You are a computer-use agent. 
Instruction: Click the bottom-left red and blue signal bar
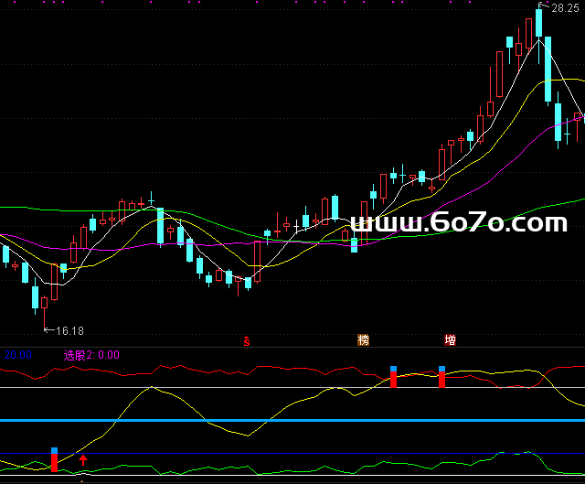(54, 460)
